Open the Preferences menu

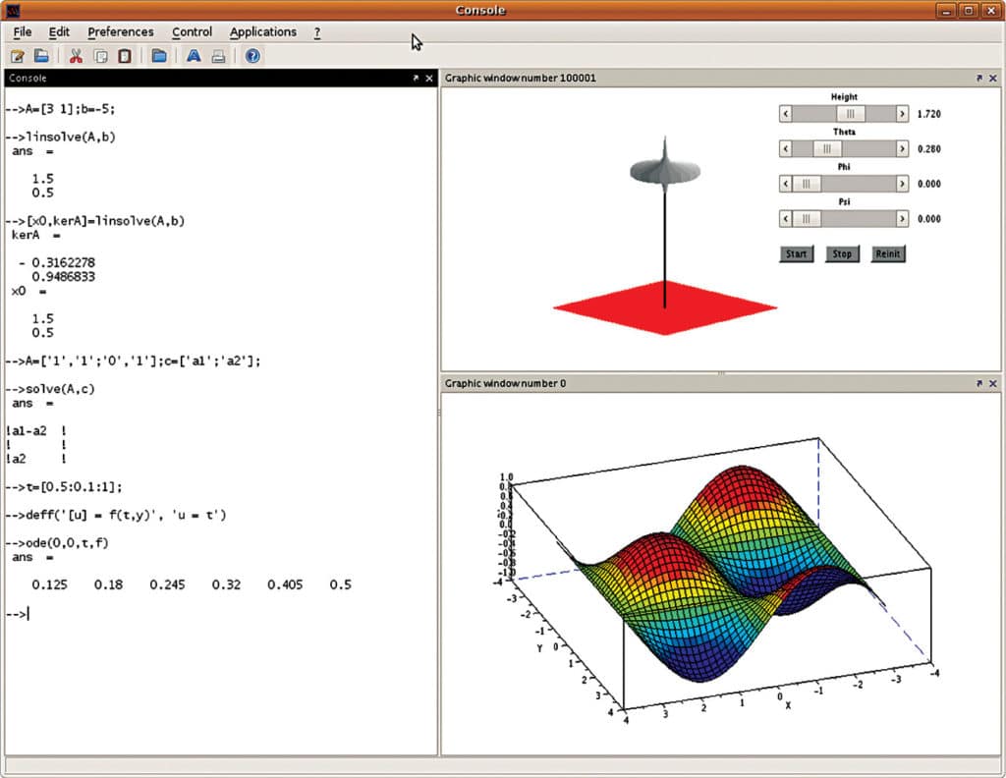[120, 31]
